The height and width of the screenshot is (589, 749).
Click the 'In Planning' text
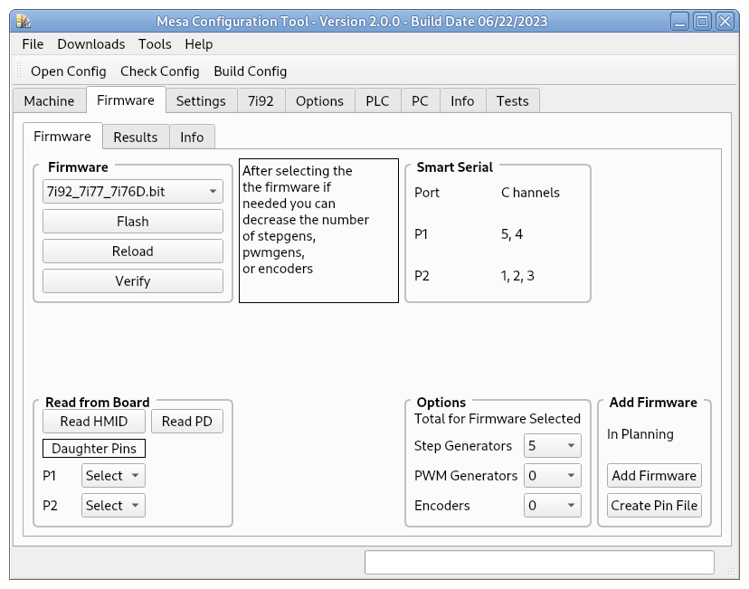pyautogui.click(x=640, y=434)
